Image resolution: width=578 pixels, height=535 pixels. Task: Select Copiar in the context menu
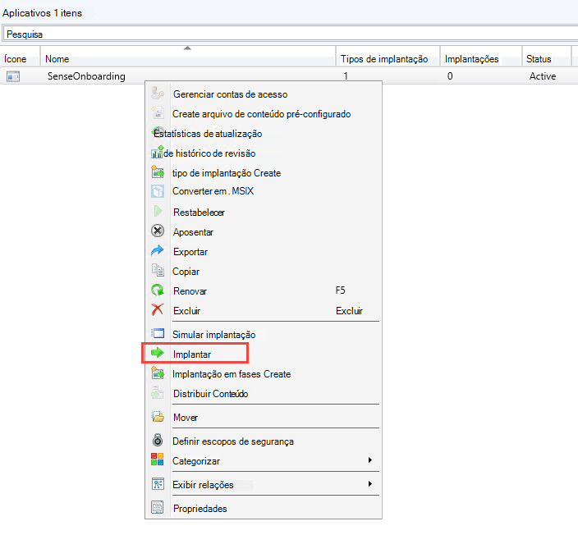[186, 272]
